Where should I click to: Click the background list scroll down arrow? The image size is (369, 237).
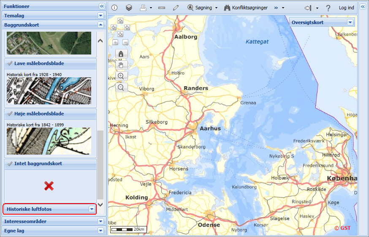point(100,204)
